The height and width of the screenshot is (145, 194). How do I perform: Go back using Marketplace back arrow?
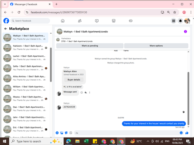click(5, 29)
